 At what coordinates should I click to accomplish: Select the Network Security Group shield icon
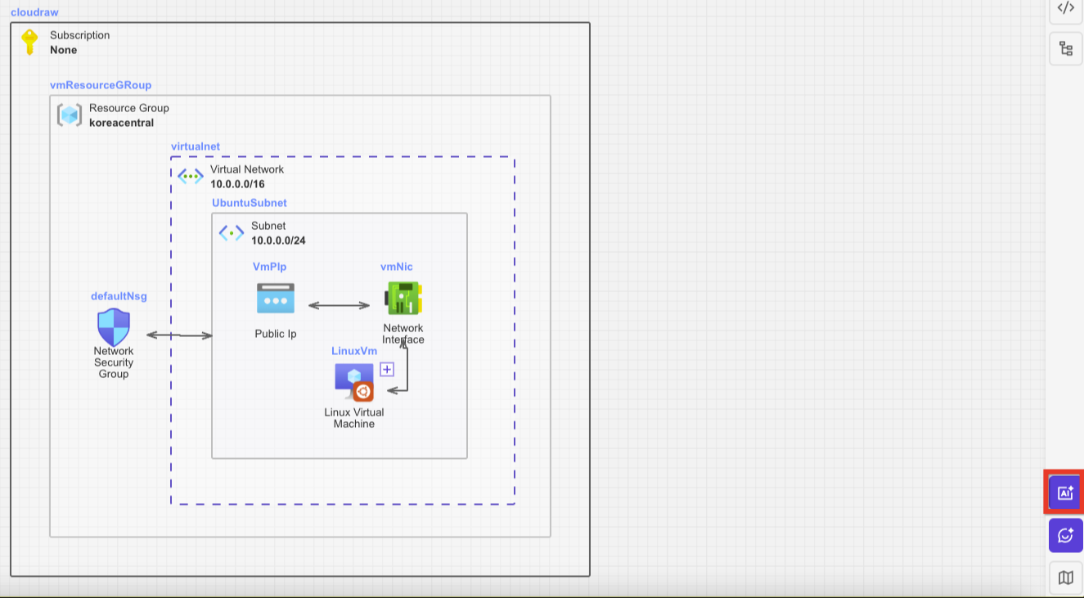pyautogui.click(x=114, y=327)
